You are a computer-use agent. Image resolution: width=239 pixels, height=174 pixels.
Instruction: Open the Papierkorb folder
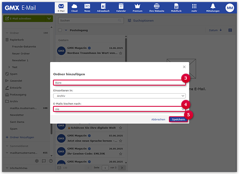[17, 40]
